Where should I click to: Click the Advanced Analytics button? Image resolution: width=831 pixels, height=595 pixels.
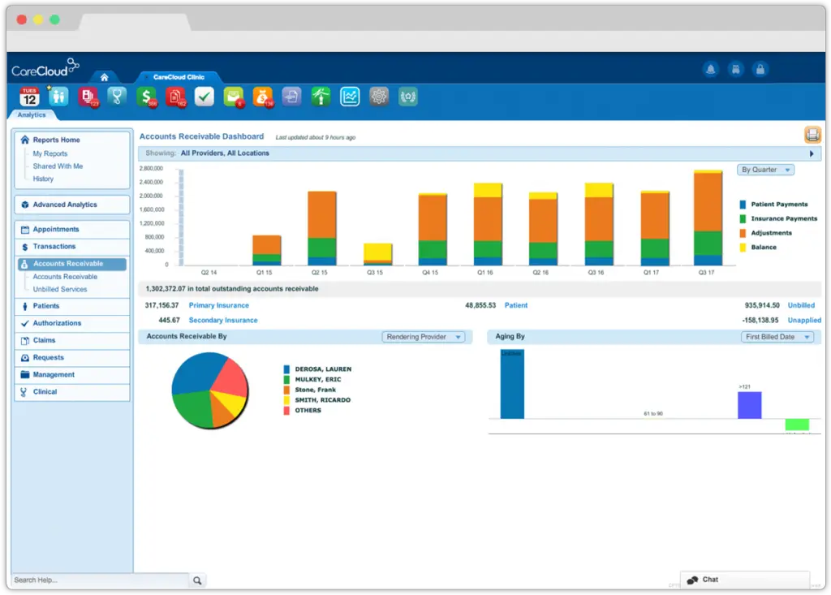tap(72, 205)
